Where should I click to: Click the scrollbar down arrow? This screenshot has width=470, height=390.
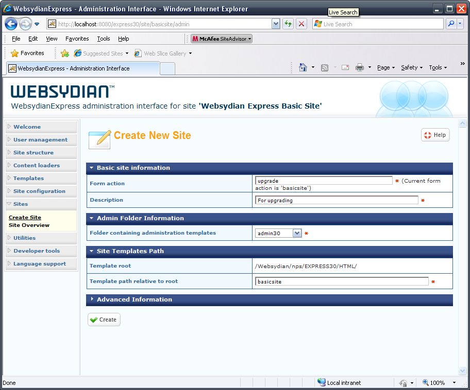[462, 371]
